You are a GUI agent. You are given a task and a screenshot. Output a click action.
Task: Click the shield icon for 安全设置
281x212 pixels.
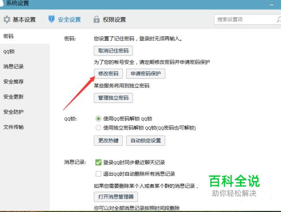[51, 19]
